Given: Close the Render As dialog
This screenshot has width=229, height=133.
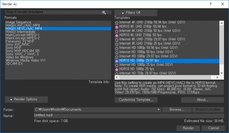Looking at the screenshot, I should (x=222, y=4).
